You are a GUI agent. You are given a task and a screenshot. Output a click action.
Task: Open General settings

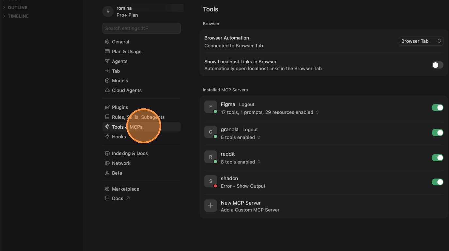pos(141,41)
